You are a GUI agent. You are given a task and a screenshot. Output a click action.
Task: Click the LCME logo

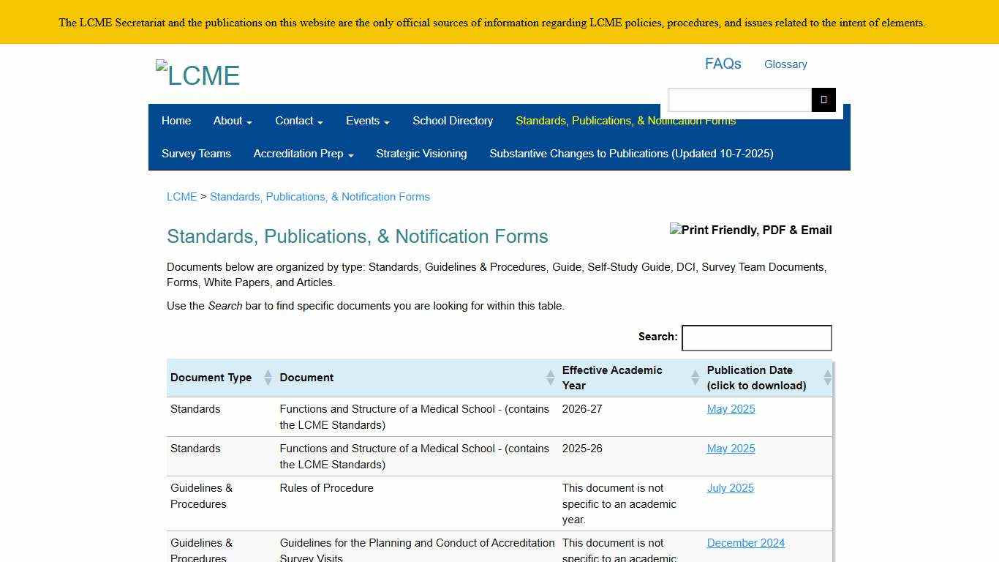pos(197,72)
